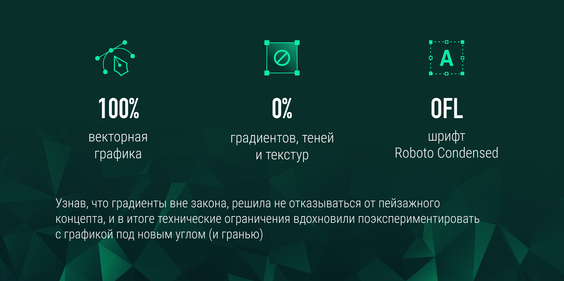The width and height of the screenshot is (564, 281).
Task: Click the paragraph line ending "(и гранью)"
Action: (x=159, y=234)
